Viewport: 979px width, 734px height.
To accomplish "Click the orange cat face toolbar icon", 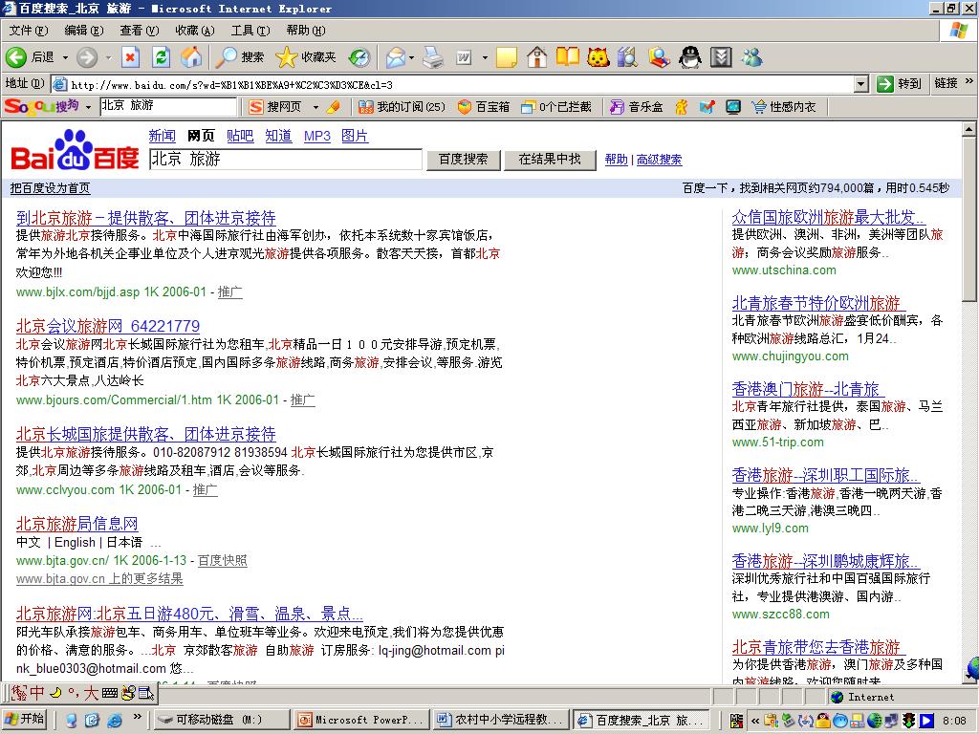I will click(x=598, y=57).
